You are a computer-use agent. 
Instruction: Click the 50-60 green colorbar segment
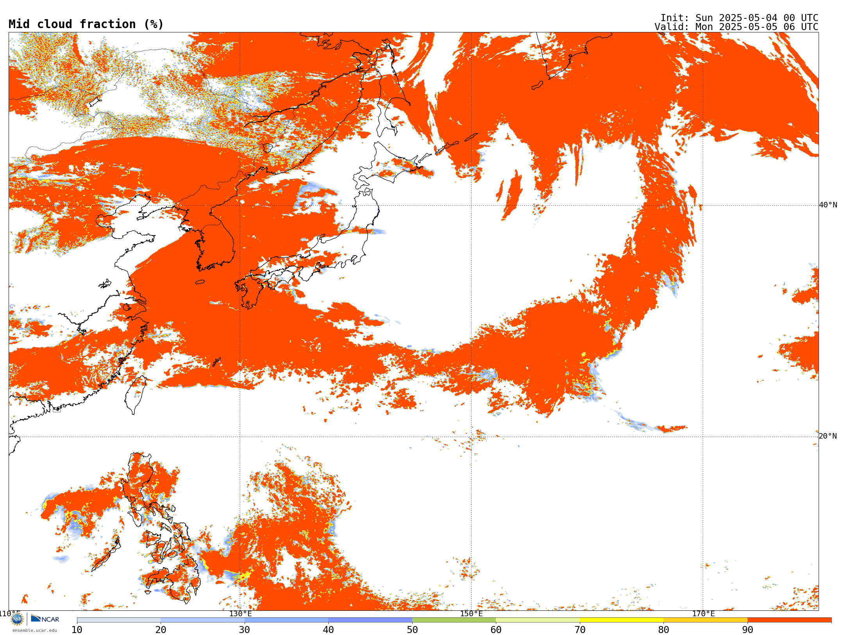click(454, 620)
